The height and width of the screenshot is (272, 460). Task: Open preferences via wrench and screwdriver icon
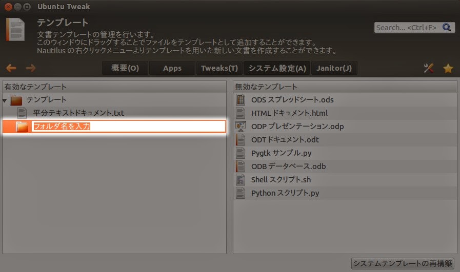(429, 68)
